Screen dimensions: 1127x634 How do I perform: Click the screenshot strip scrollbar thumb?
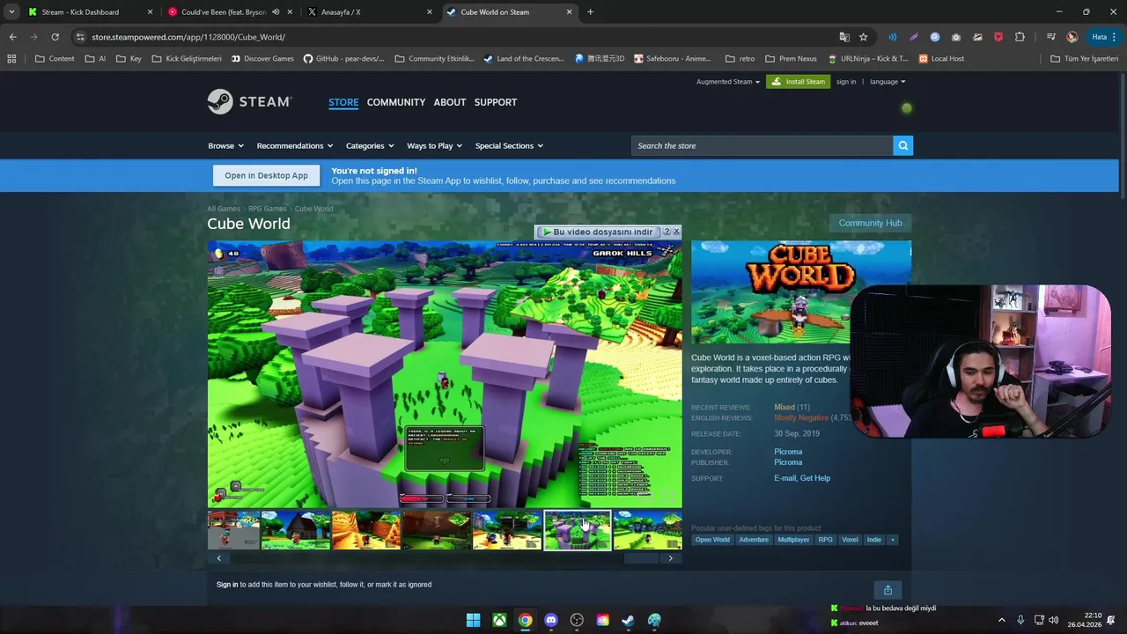(641, 558)
